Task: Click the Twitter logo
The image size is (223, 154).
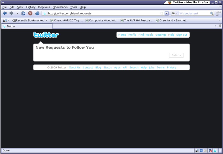Action: 46,35
